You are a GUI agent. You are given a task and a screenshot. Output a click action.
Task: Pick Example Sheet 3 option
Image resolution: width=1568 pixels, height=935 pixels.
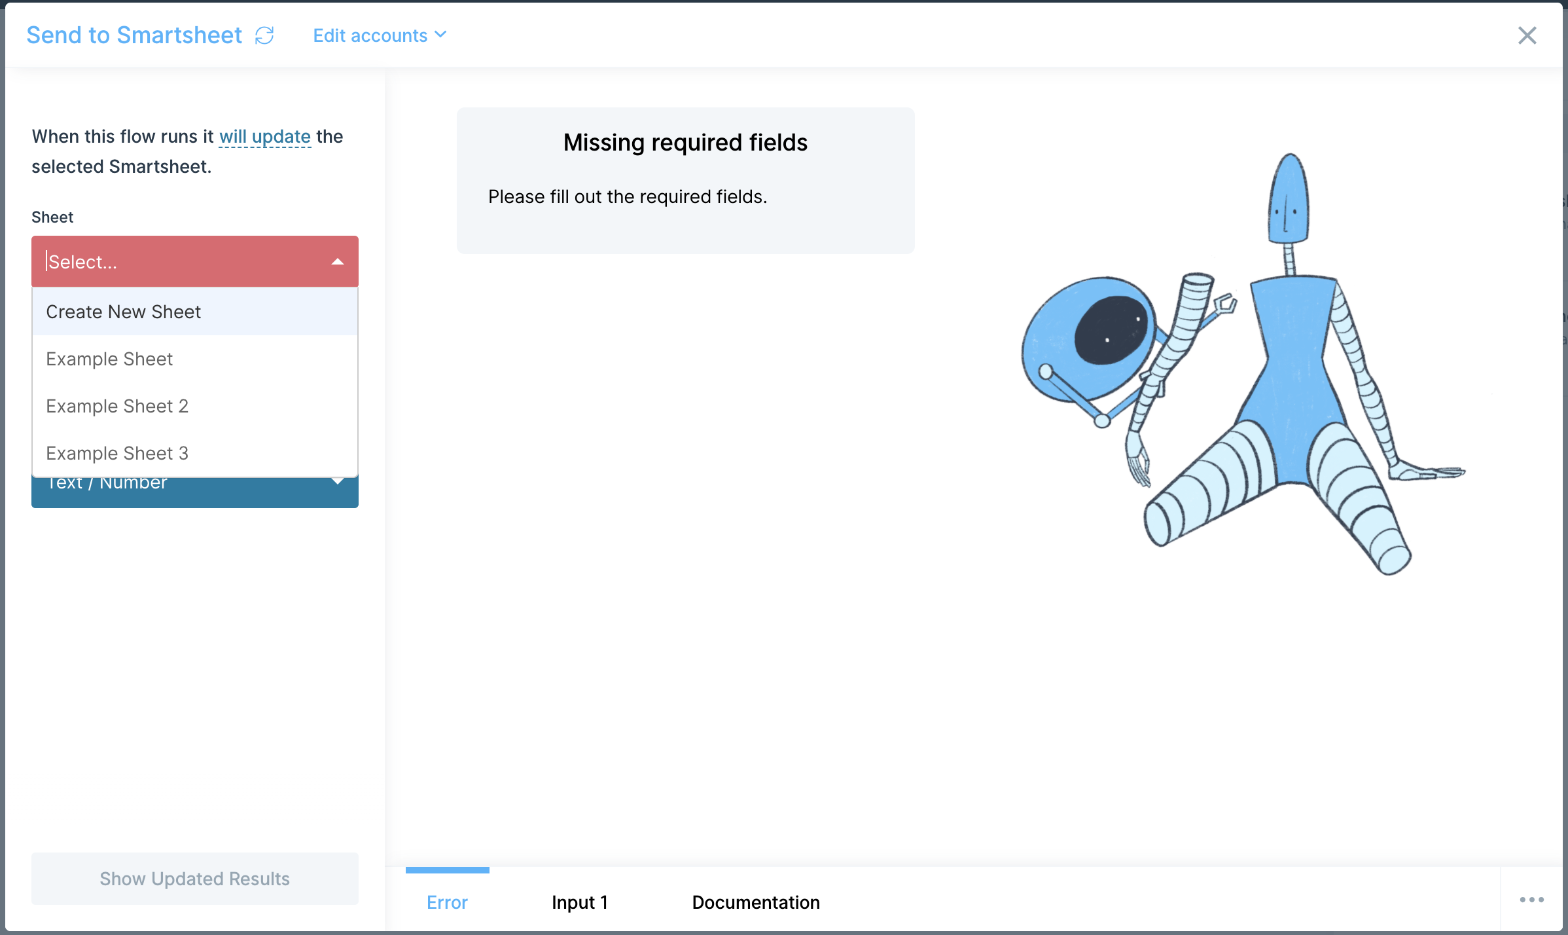coord(195,453)
